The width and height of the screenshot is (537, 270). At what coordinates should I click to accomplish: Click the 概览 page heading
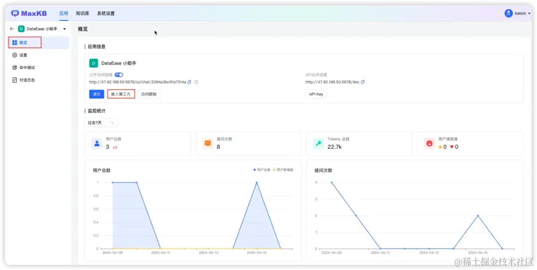(83, 29)
